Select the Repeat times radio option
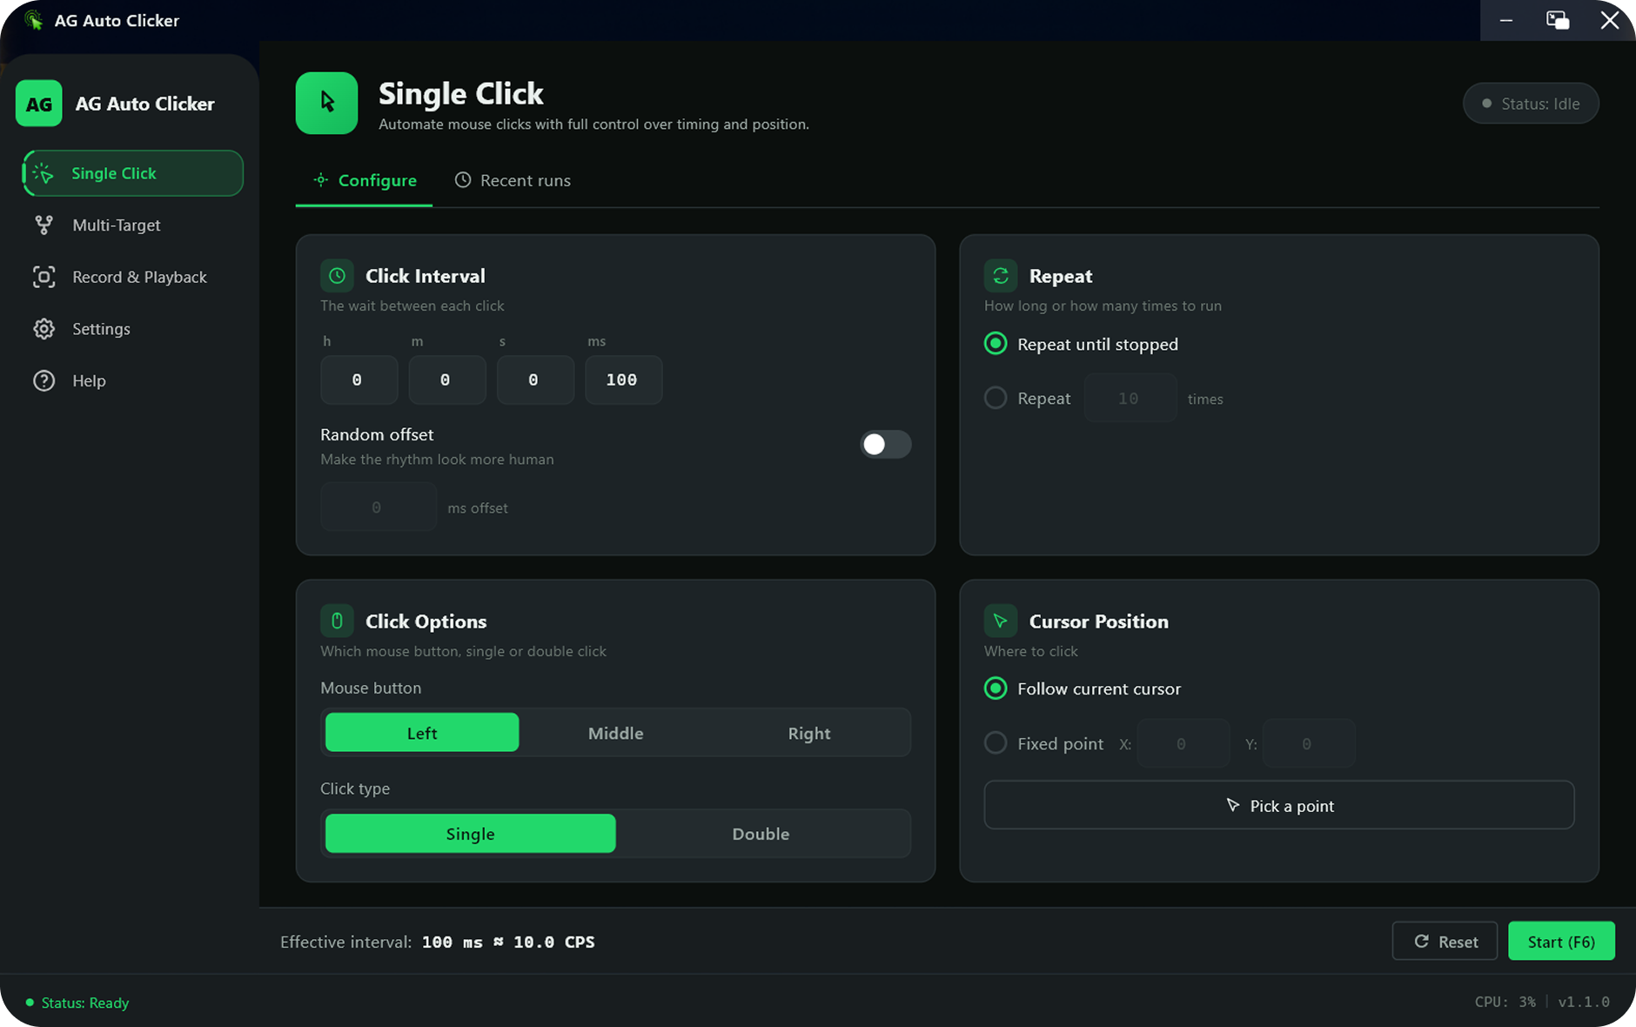 (x=996, y=398)
